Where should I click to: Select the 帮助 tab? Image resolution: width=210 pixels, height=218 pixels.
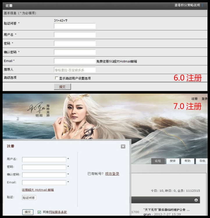click(x=187, y=161)
